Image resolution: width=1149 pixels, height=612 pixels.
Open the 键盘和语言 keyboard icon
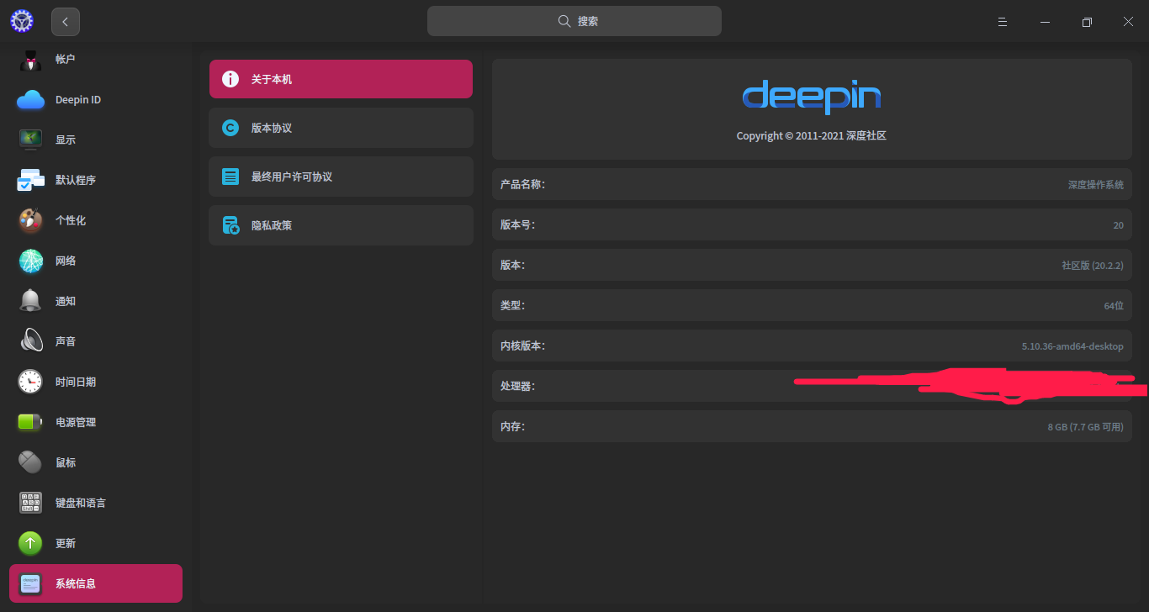point(31,503)
